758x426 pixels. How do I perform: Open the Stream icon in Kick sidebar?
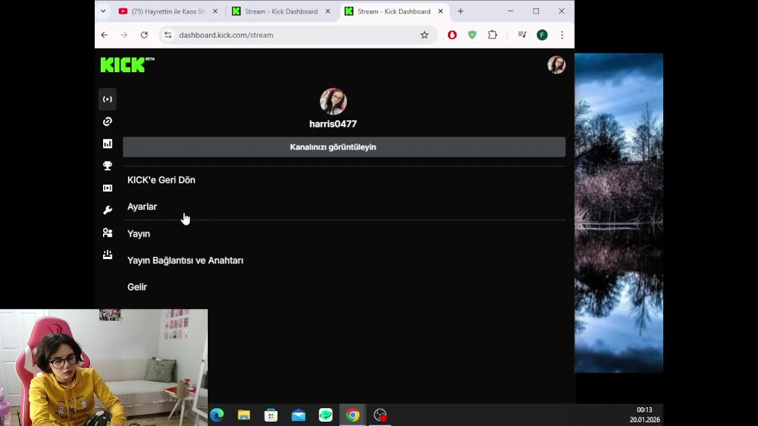click(x=107, y=99)
